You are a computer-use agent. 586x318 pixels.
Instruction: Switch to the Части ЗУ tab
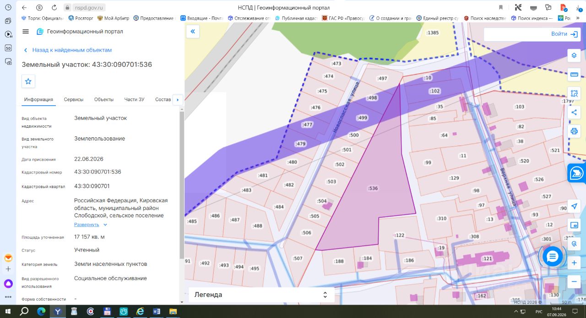coord(134,99)
